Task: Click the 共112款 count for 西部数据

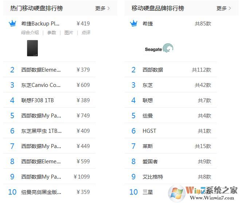Action: pyautogui.click(x=201, y=70)
